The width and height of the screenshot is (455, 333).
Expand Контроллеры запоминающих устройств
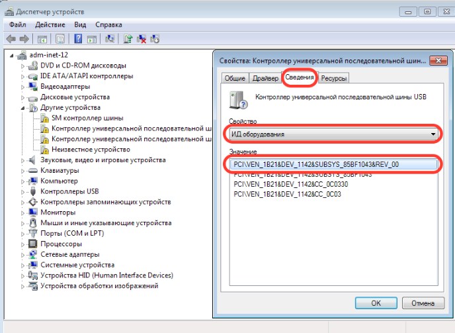[22, 202]
